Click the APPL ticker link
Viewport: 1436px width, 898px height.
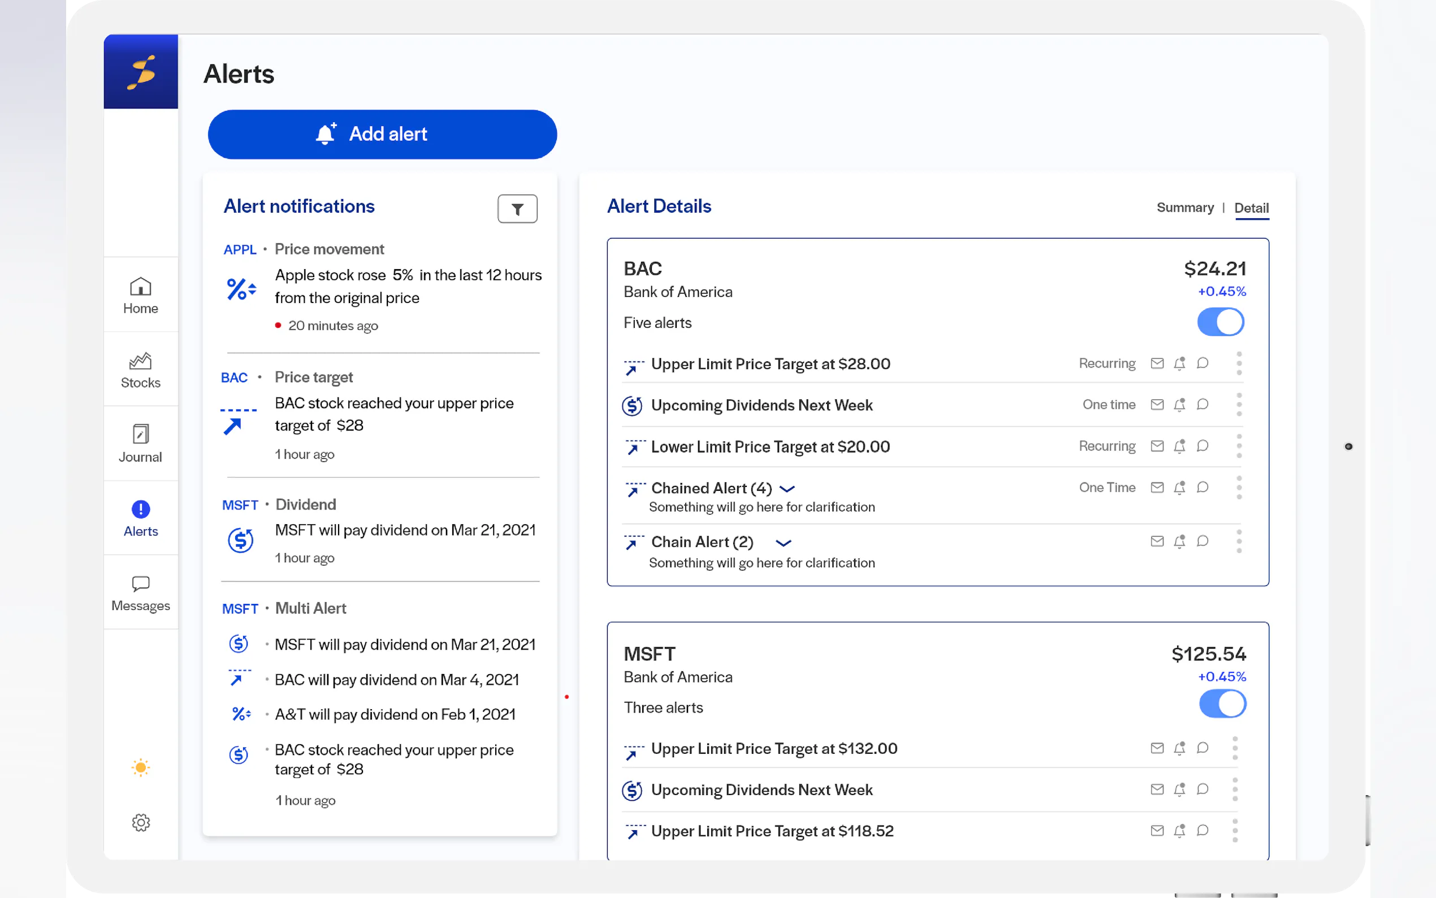click(x=240, y=249)
